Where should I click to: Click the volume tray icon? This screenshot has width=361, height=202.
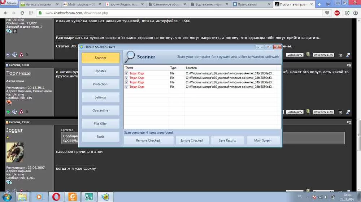pos(326,197)
